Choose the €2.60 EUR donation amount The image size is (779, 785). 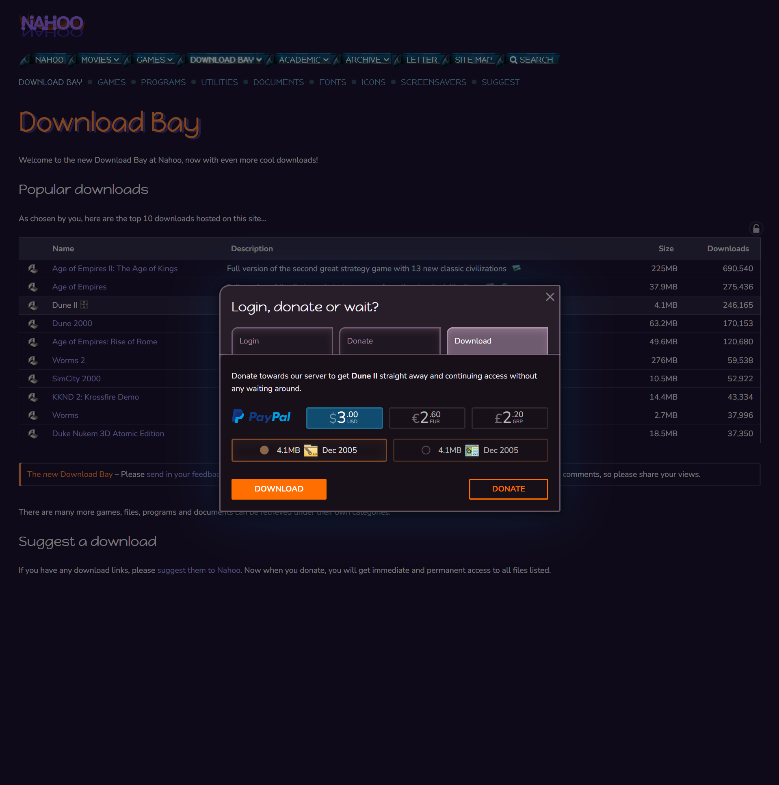click(x=427, y=418)
